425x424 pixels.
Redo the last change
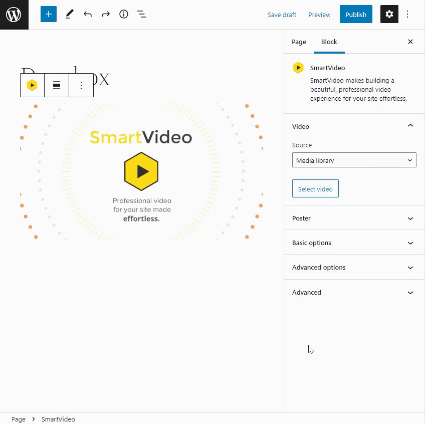(106, 14)
